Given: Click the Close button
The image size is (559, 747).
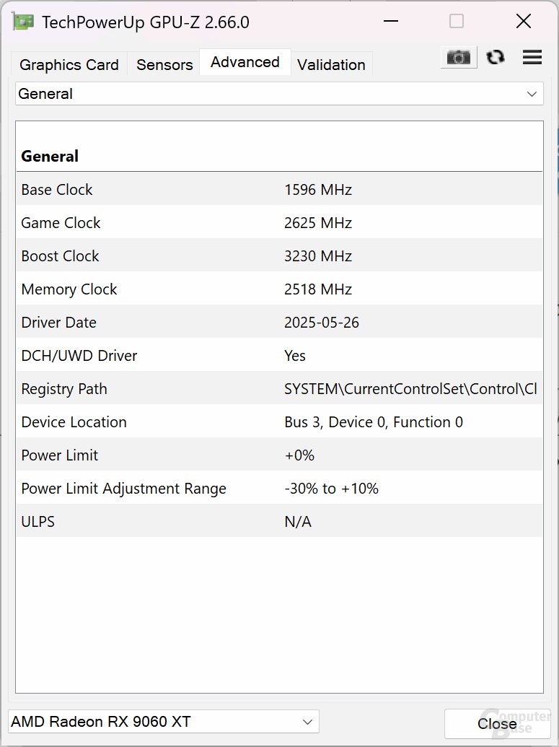Looking at the screenshot, I should tap(497, 724).
